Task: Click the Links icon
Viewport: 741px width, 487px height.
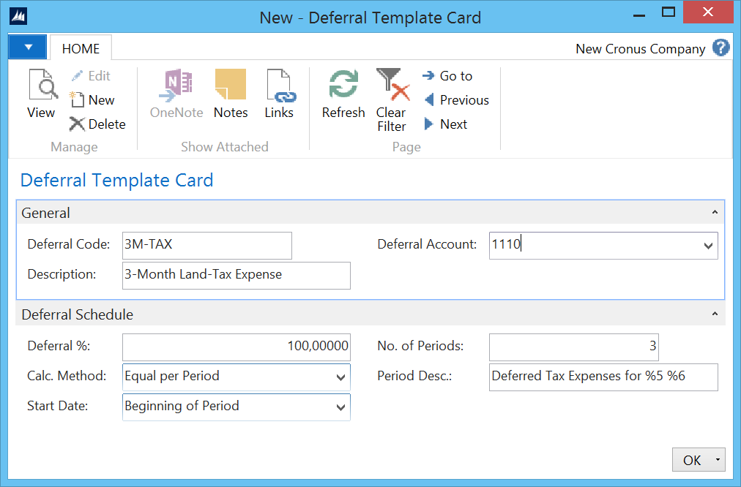Action: pyautogui.click(x=279, y=91)
